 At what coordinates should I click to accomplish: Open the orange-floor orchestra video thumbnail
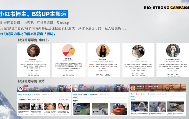[x=50, y=107]
